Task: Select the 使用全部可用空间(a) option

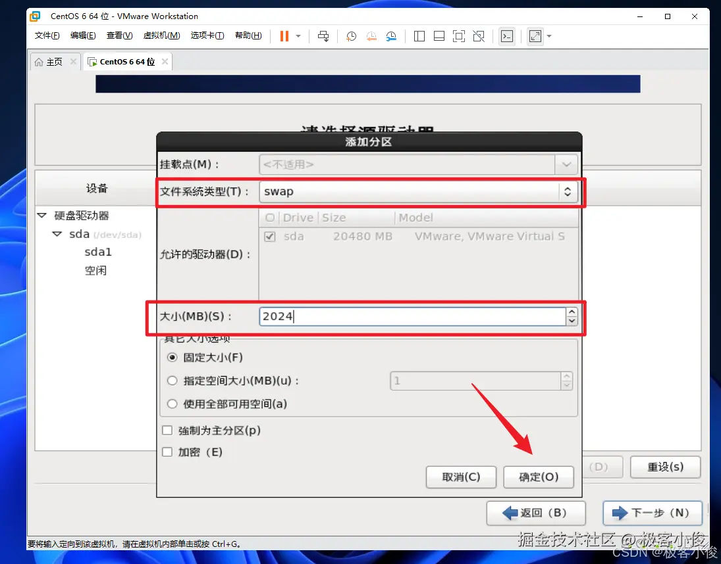Action: coord(173,404)
